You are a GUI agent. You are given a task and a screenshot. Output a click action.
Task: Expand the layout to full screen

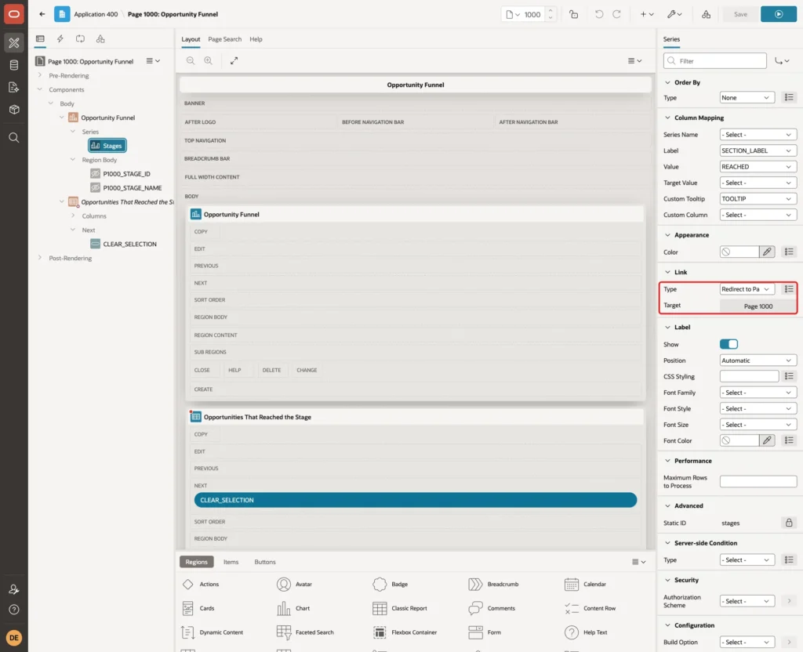click(x=234, y=60)
